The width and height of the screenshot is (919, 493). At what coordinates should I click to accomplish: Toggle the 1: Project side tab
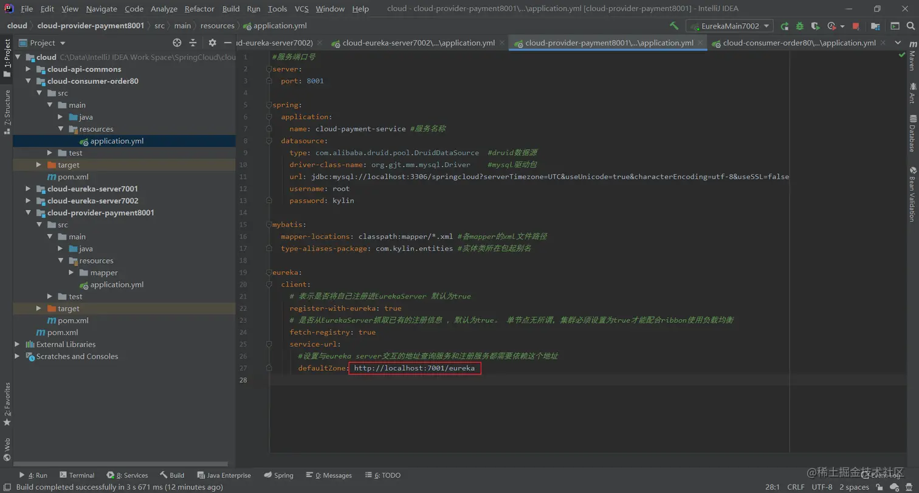[7, 58]
